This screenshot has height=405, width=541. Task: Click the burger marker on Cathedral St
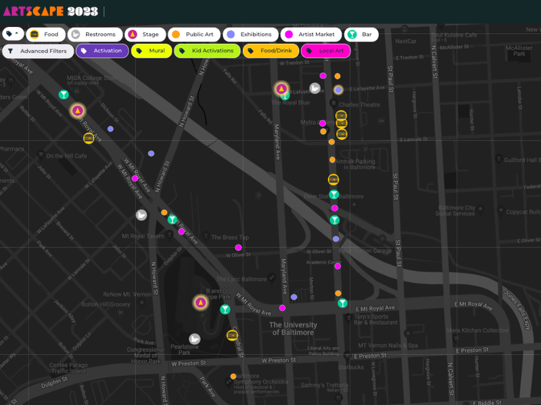tap(231, 335)
